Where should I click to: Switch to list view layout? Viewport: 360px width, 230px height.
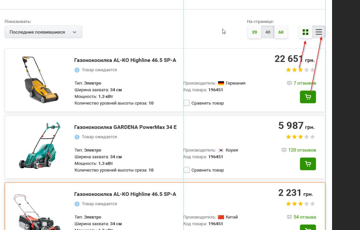point(319,32)
